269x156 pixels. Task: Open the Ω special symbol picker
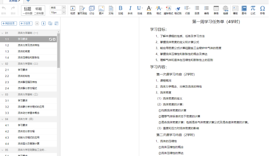[262, 10]
